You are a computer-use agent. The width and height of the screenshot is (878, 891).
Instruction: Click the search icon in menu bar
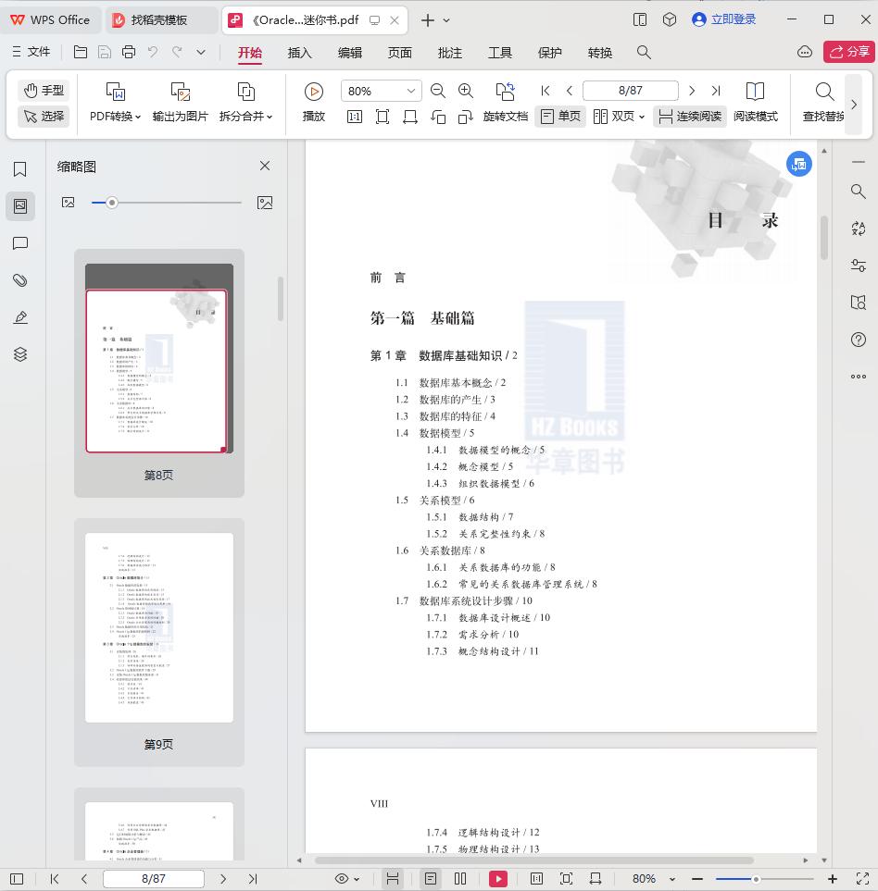[x=644, y=53]
